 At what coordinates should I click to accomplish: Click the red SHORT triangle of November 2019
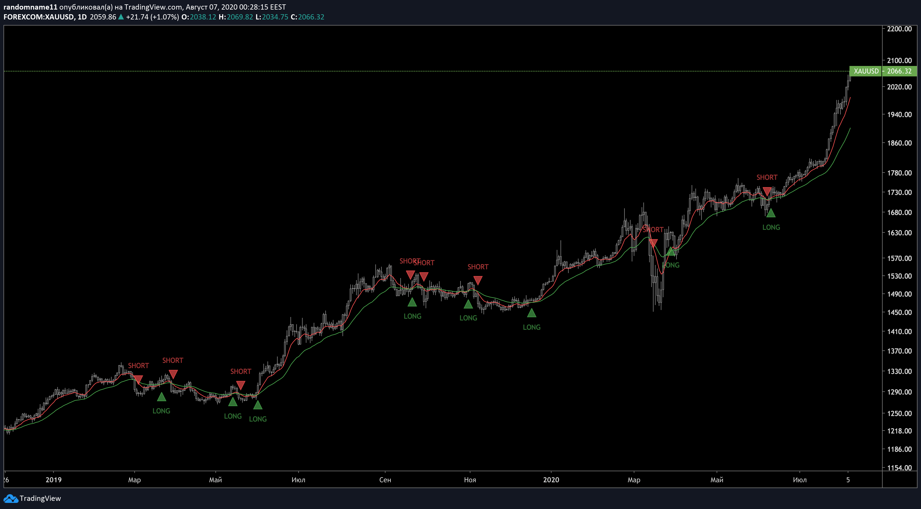click(x=478, y=280)
